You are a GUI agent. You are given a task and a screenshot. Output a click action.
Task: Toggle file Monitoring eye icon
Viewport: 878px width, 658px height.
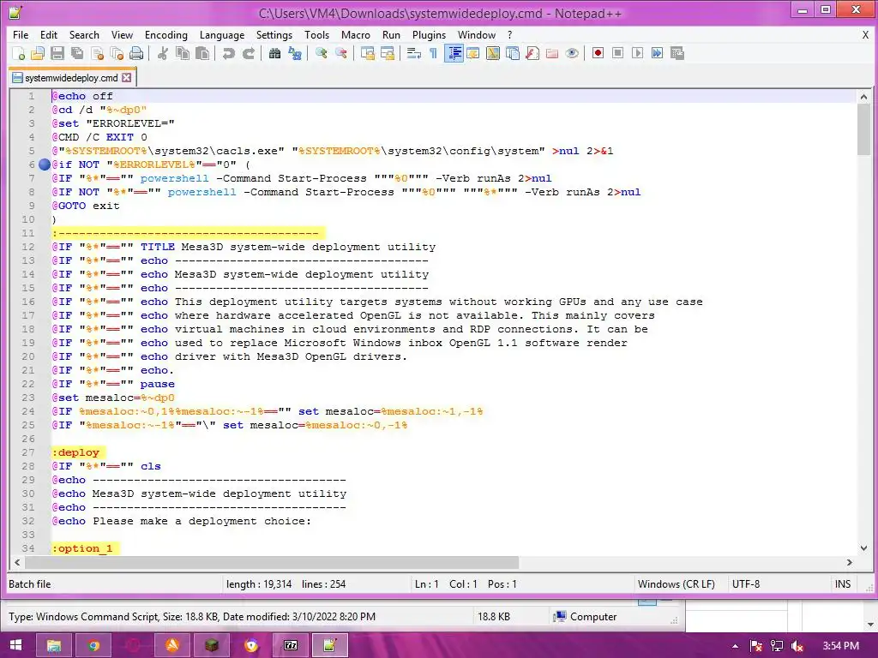(x=572, y=53)
